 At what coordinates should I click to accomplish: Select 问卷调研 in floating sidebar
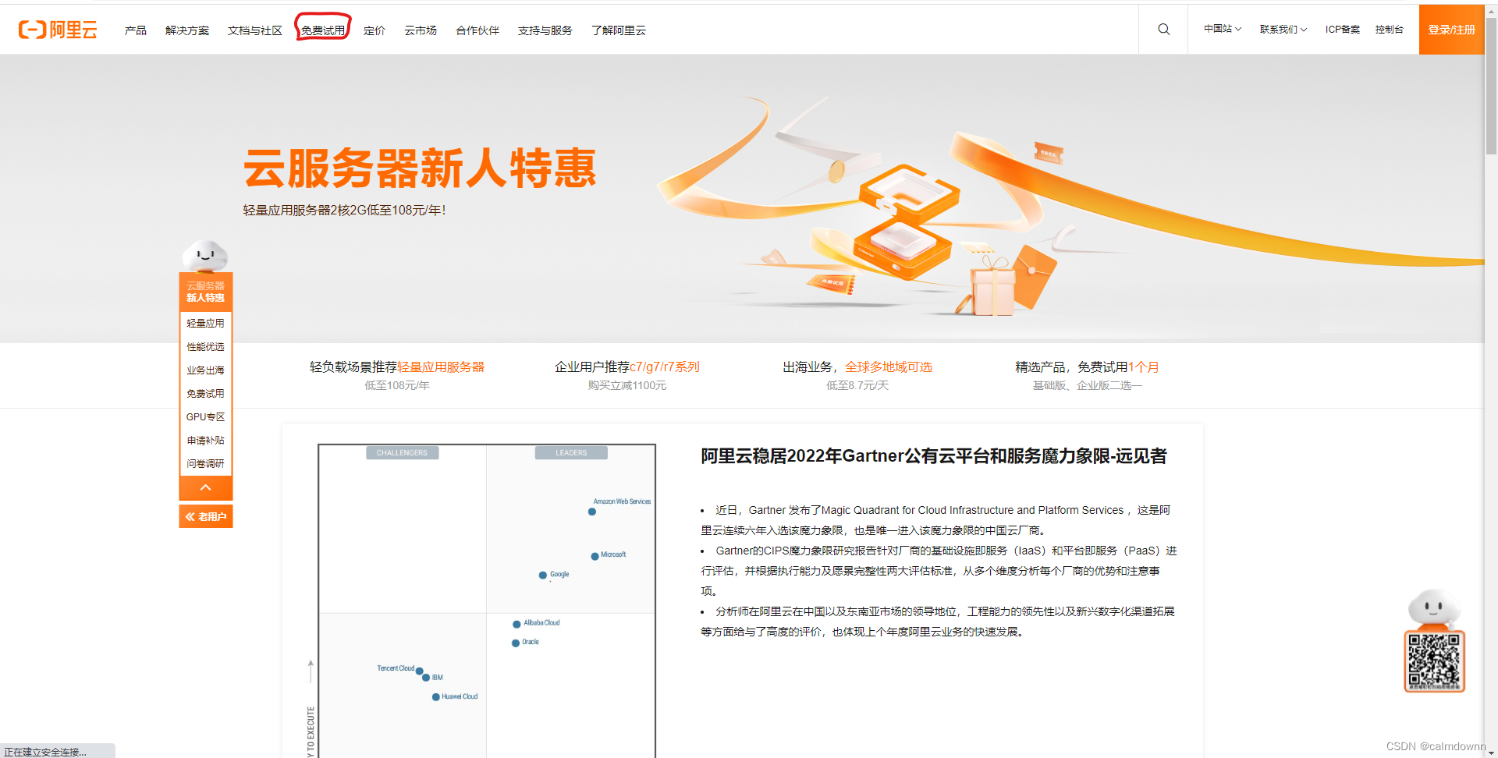coord(205,463)
